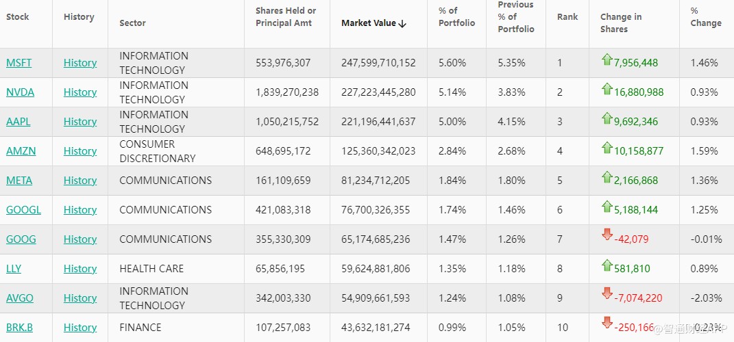View History for the GOOGL holding
734x342 pixels.
80,210
